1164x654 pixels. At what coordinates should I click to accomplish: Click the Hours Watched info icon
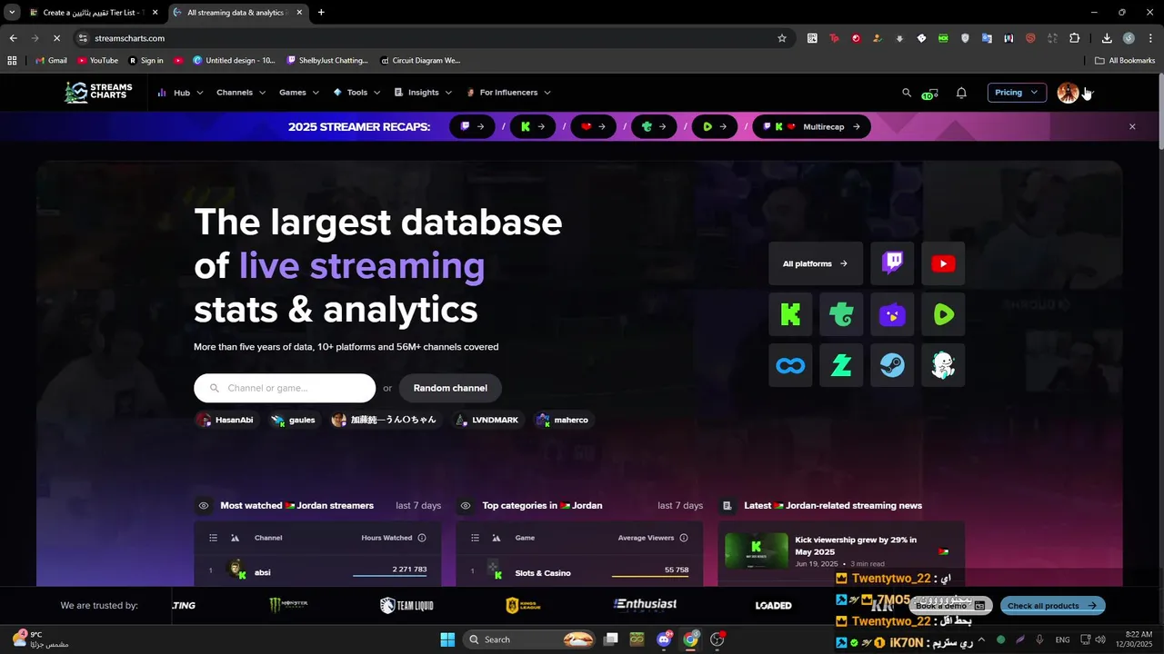(422, 538)
